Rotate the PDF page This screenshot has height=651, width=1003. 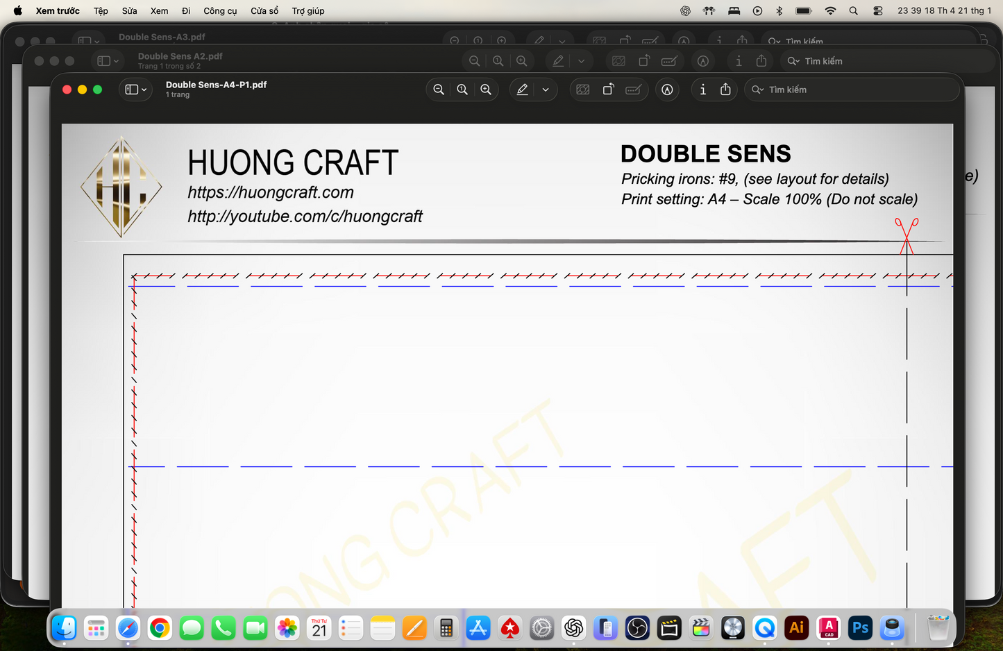[x=608, y=89]
